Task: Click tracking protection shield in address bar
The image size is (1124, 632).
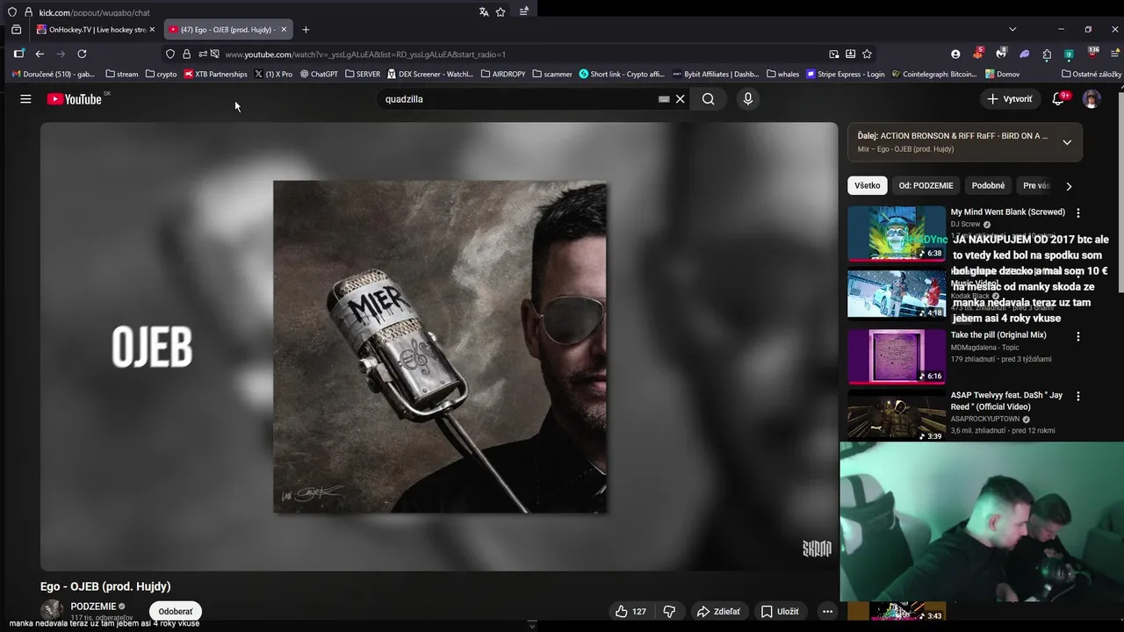Action: (170, 54)
